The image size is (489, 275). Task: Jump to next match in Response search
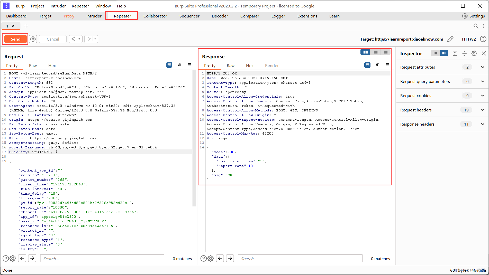tap(230, 258)
